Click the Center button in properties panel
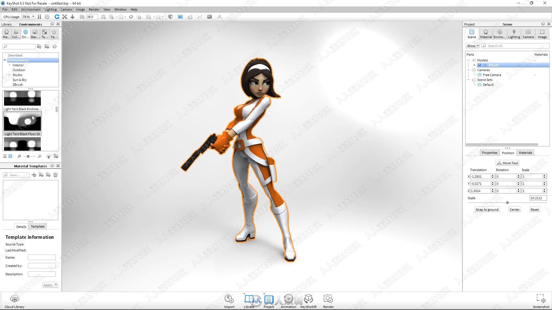 pyautogui.click(x=514, y=209)
